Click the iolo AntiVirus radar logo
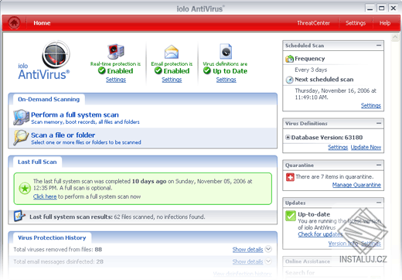The height and width of the screenshot is (280, 402). (x=56, y=54)
